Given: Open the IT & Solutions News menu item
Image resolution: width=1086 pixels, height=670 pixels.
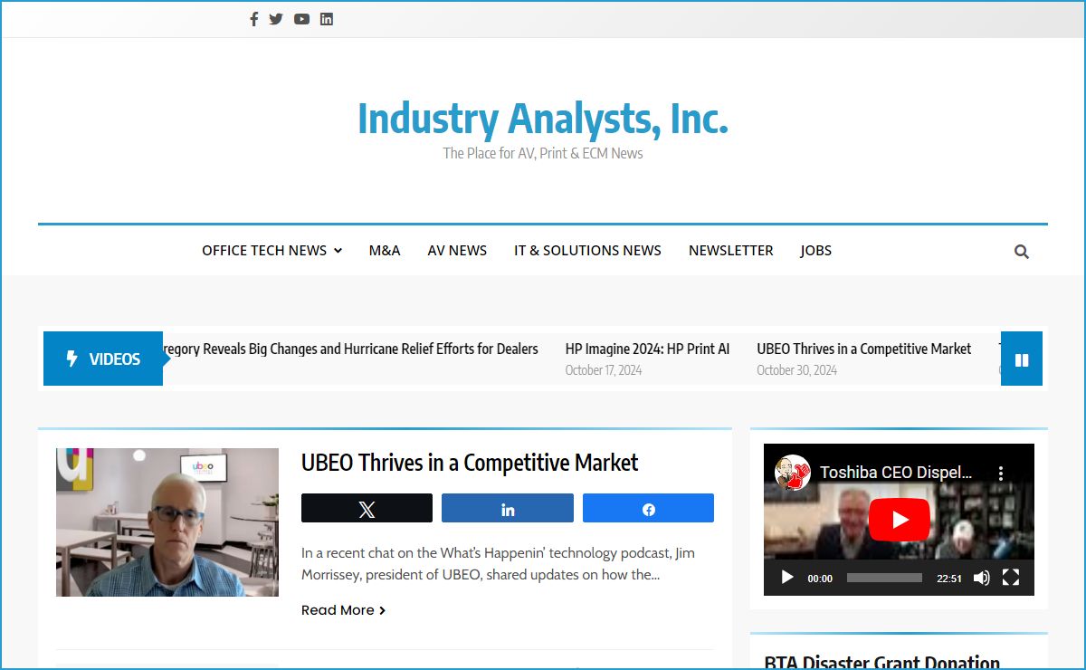Looking at the screenshot, I should click(x=587, y=250).
